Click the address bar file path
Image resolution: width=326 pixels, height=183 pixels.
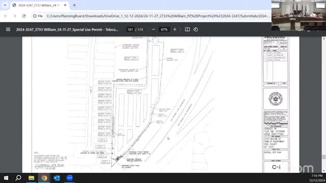pyautogui.click(x=158, y=16)
